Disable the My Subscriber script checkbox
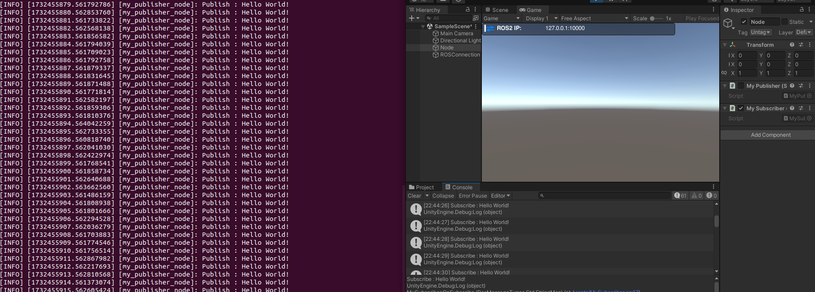The height and width of the screenshot is (292, 815). click(741, 108)
